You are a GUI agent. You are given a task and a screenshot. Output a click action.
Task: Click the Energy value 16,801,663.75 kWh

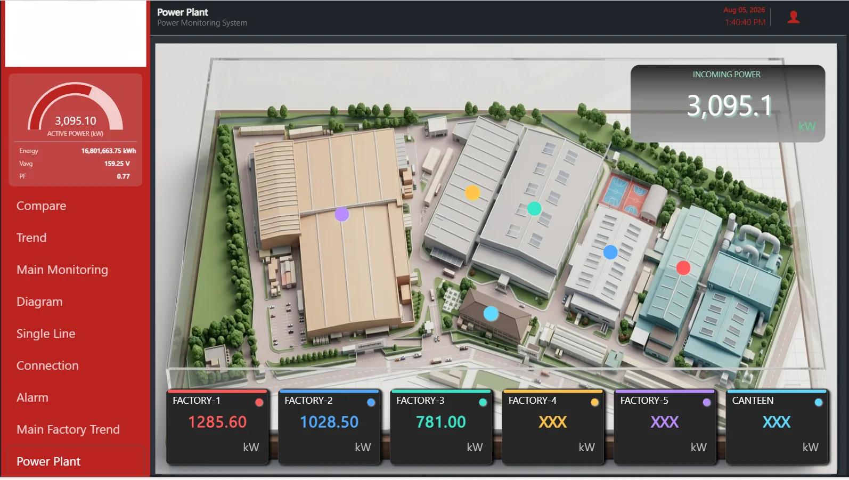tap(109, 151)
